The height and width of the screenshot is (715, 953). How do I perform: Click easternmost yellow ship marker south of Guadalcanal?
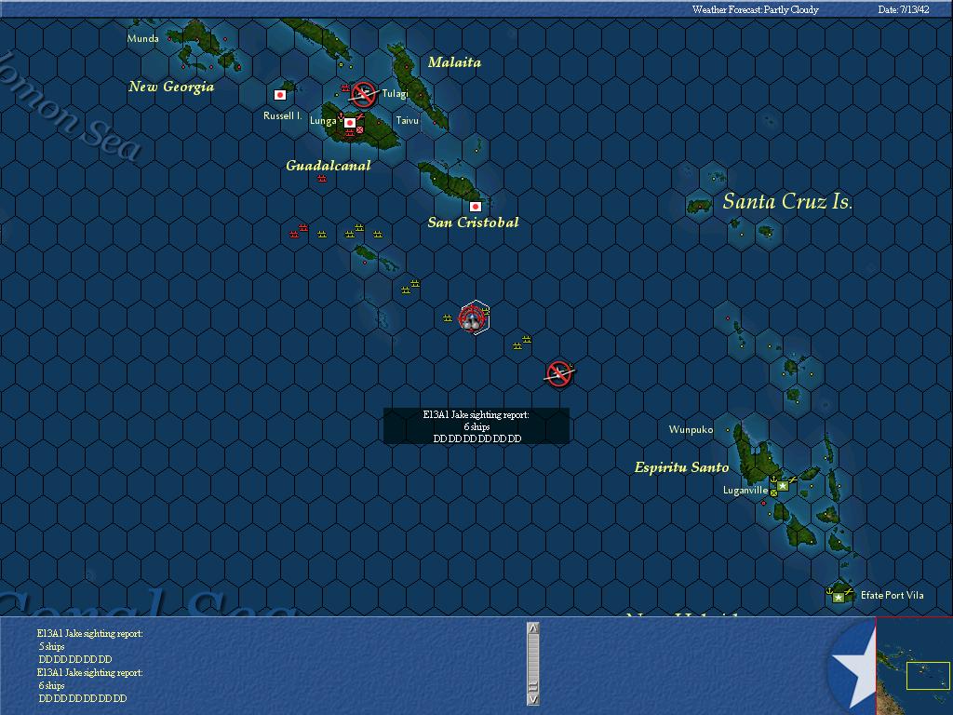click(378, 234)
